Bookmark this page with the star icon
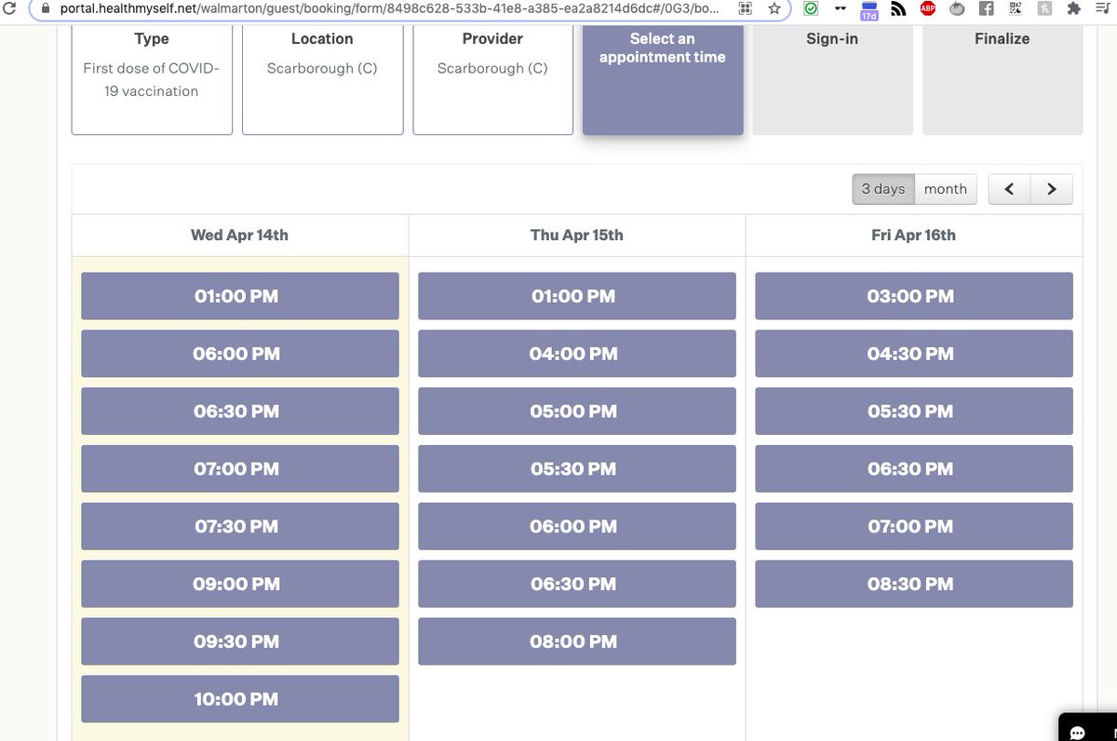 point(774,8)
